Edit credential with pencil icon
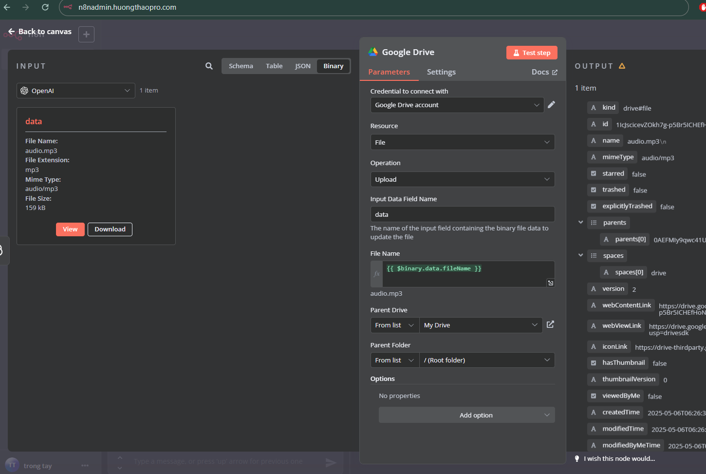The height and width of the screenshot is (474, 706). coord(551,105)
